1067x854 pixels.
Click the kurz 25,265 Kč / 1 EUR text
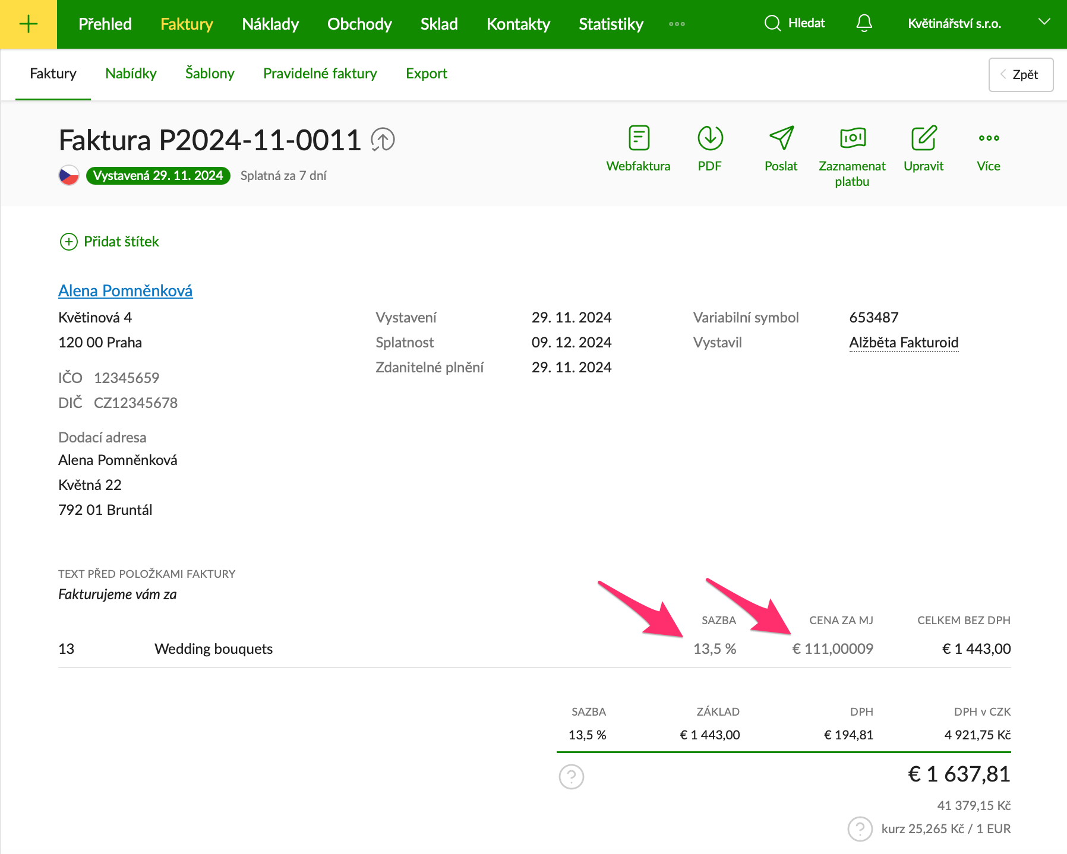pos(946,829)
